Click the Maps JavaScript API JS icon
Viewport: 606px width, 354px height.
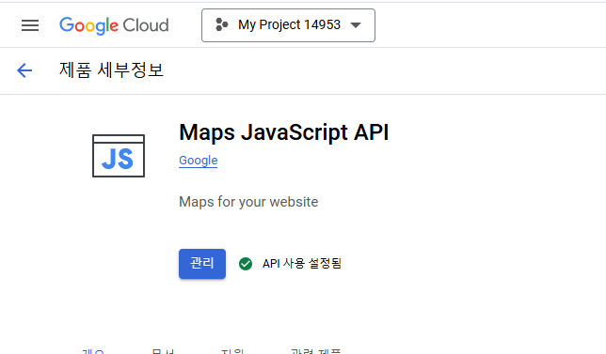119,156
